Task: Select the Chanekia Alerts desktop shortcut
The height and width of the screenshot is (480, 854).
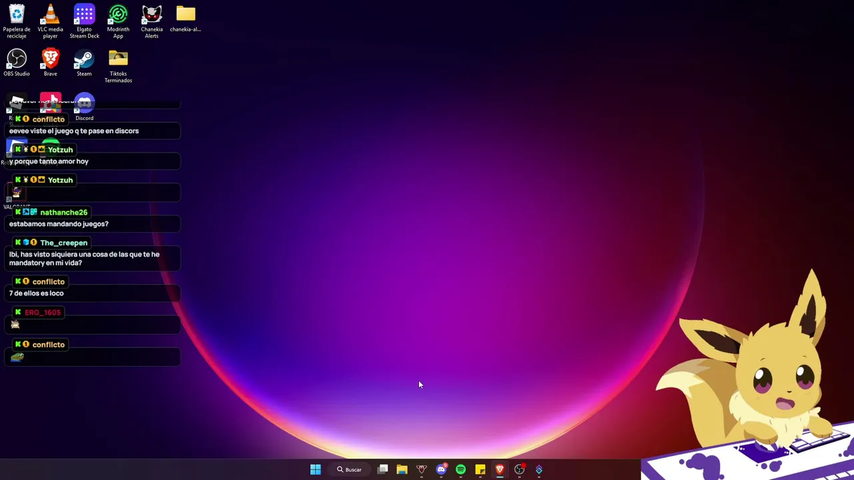Action: click(x=151, y=21)
